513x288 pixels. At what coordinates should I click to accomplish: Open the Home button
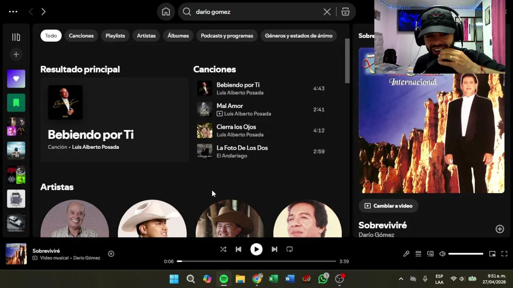pyautogui.click(x=166, y=12)
